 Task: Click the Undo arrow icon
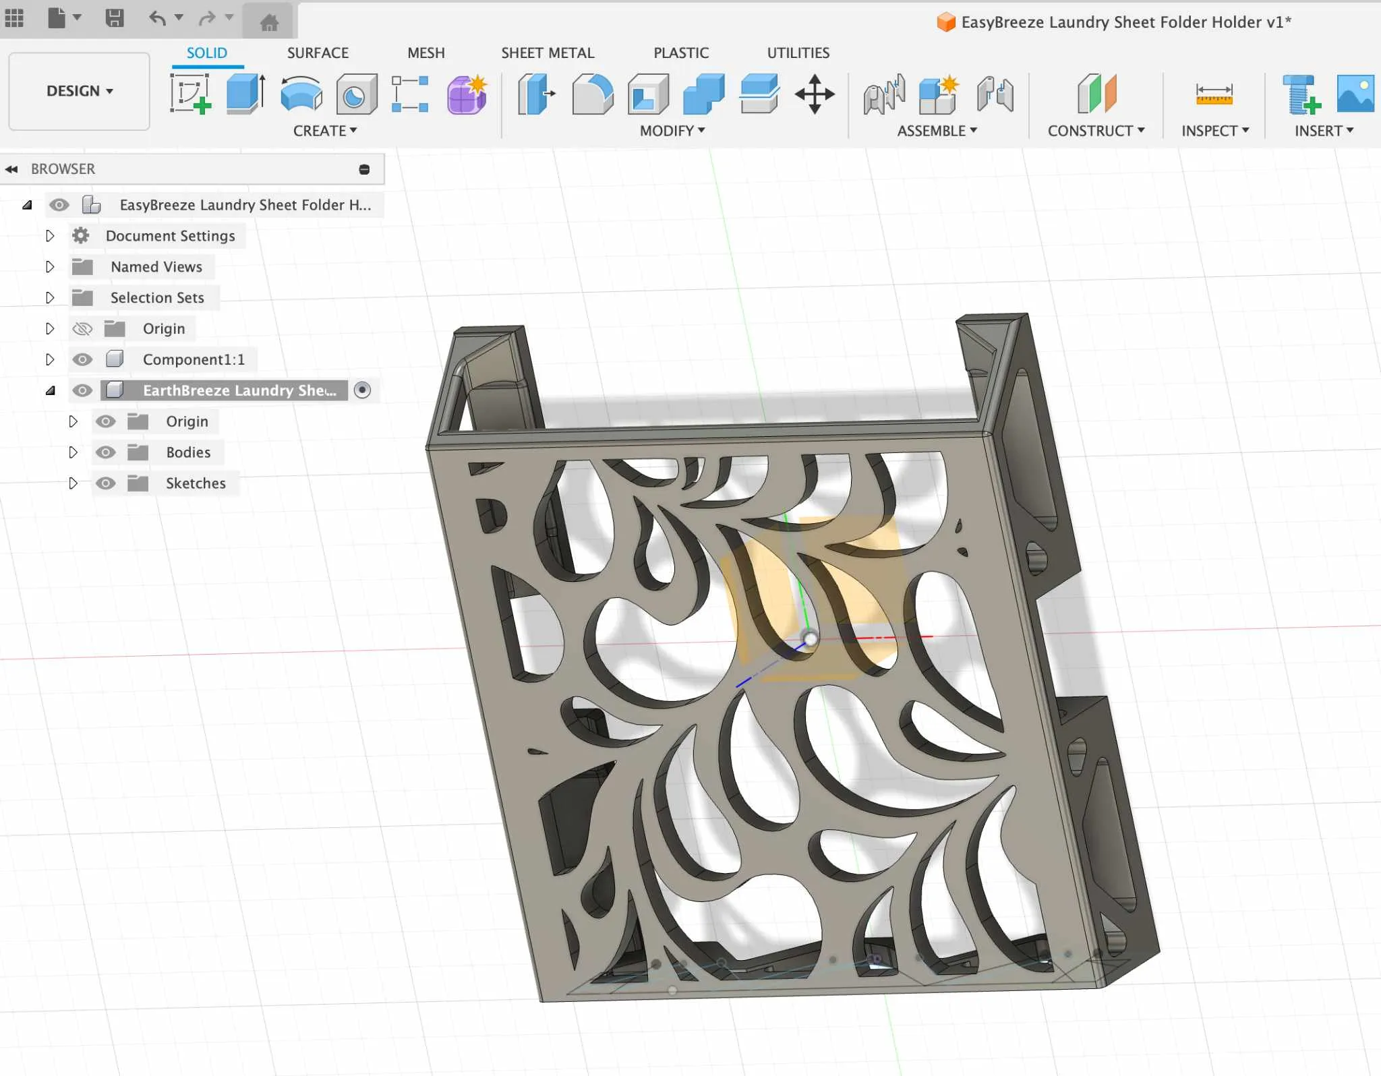(157, 18)
